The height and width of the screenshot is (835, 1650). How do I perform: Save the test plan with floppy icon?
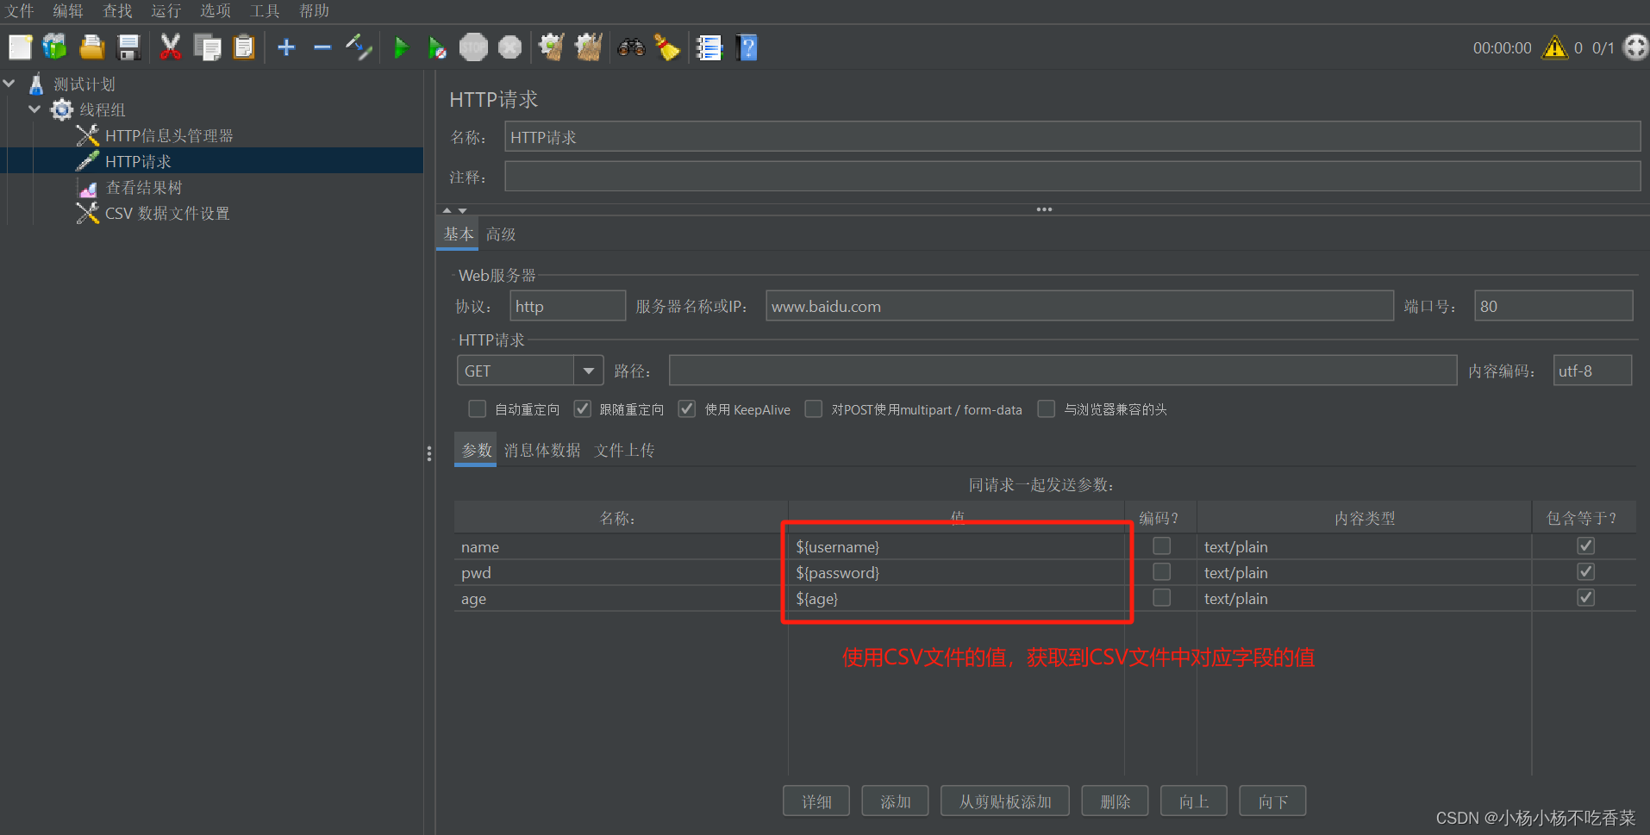click(x=128, y=47)
